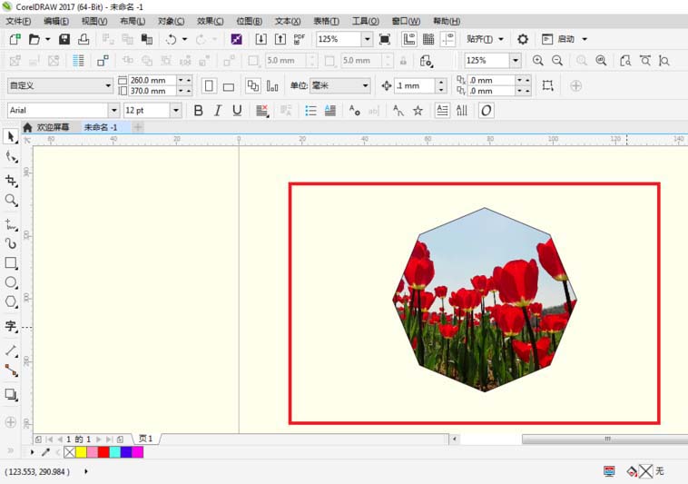Image resolution: width=688 pixels, height=484 pixels.
Task: Expand the standard toolbar 125% zoom dropdown
Action: pyautogui.click(x=367, y=39)
